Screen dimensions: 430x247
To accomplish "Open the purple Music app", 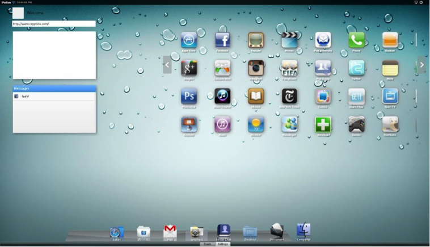I will pyautogui.click(x=222, y=124).
